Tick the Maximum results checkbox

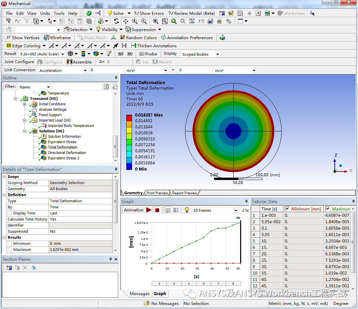tap(10, 250)
